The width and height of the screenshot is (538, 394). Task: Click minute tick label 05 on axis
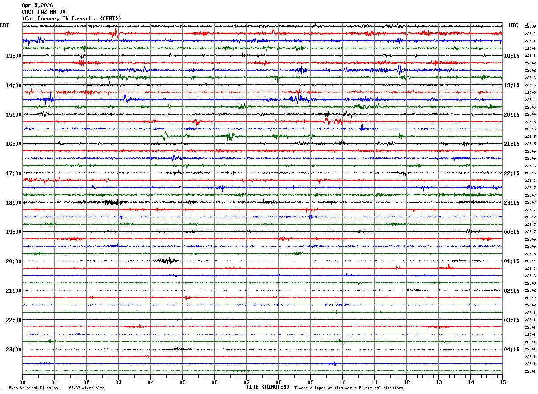click(x=182, y=382)
